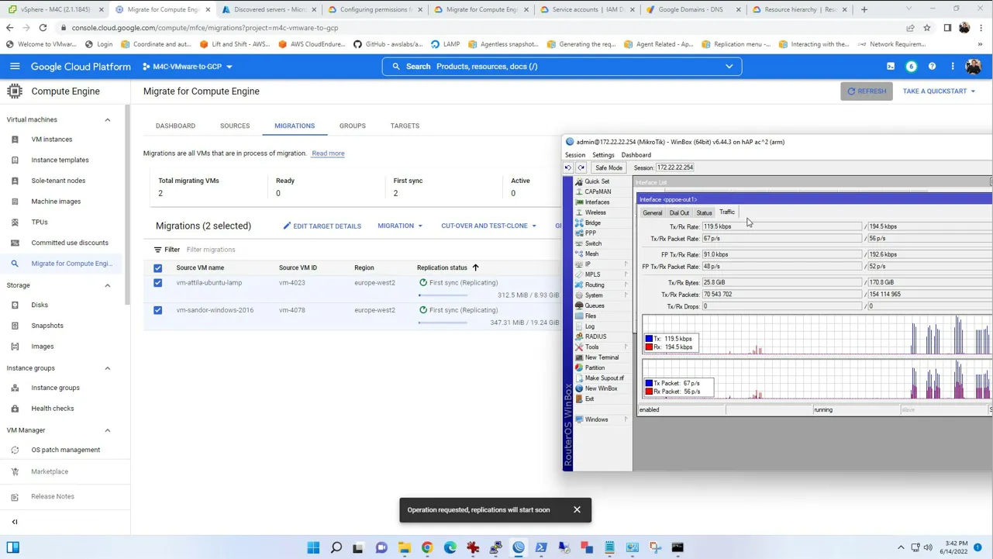Activate Cloud Shell icon in header

pos(891,67)
